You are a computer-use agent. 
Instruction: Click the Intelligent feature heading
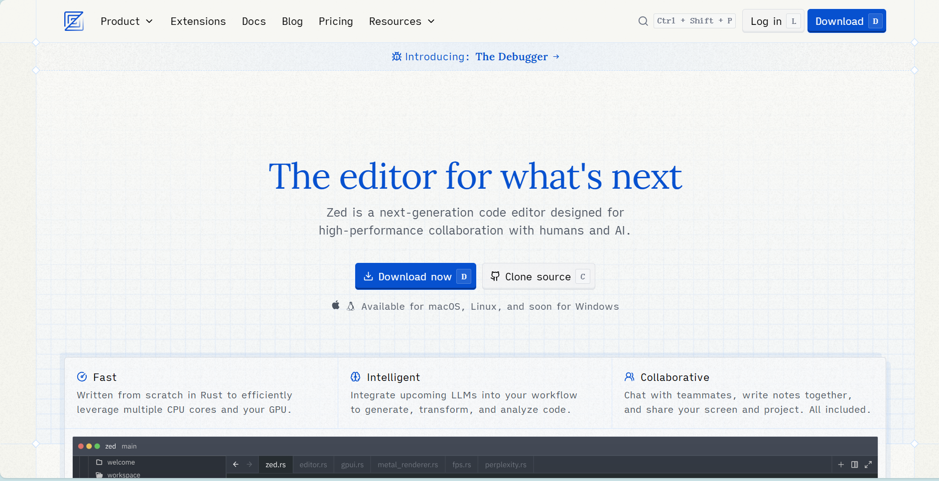point(394,377)
